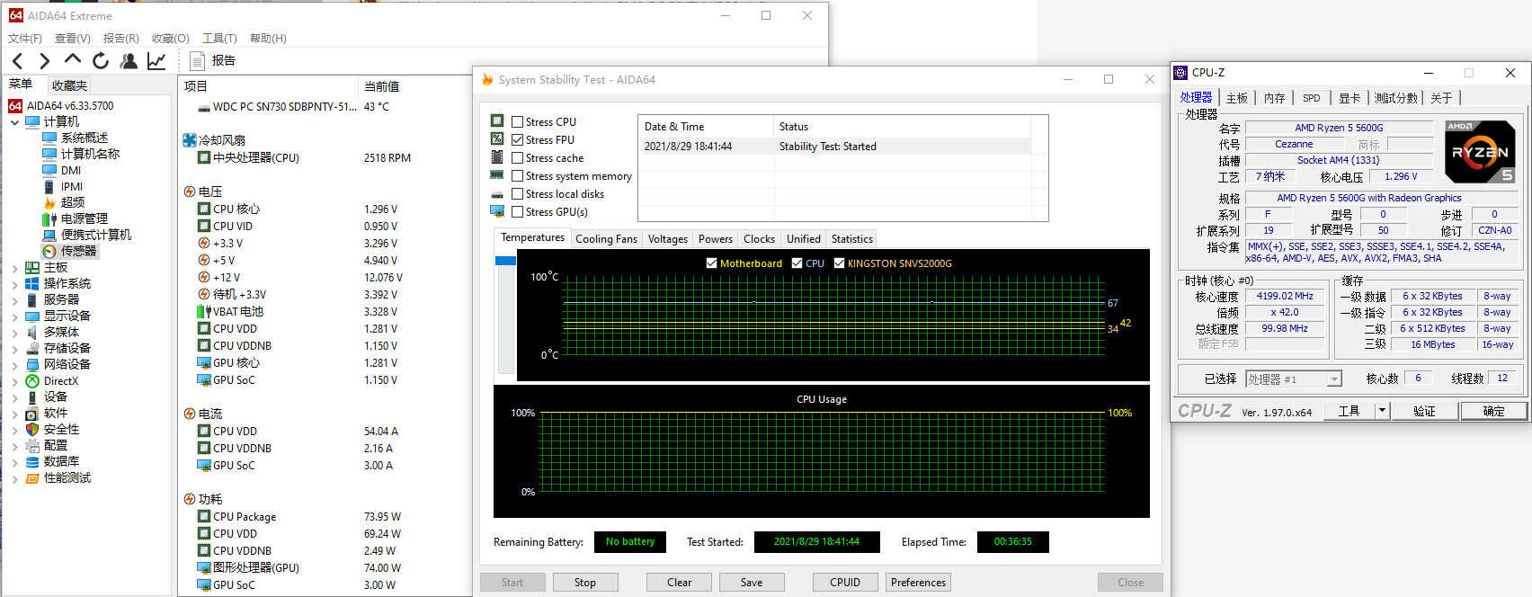The height and width of the screenshot is (597, 1532).
Task: Switch to the Voltages tab
Action: pyautogui.click(x=668, y=239)
